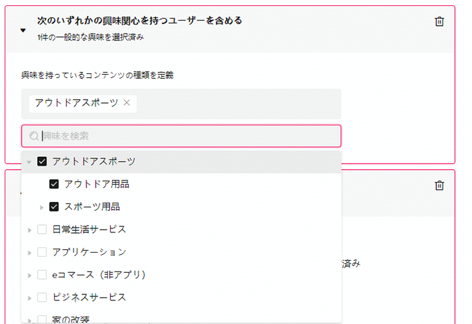Check the eコマース（非アプリ） checkbox
This screenshot has width=472, height=324.
pyautogui.click(x=42, y=275)
